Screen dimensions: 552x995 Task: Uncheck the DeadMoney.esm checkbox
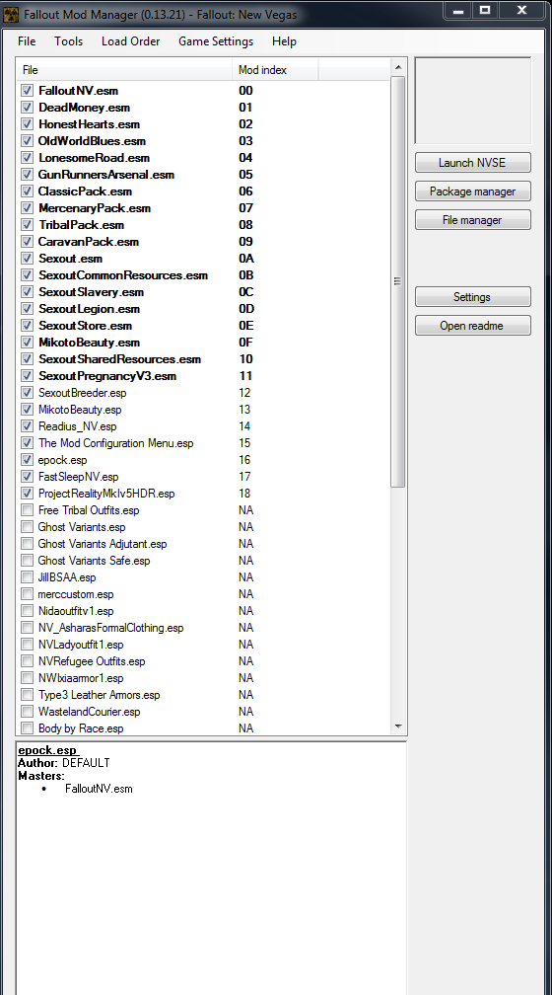pos(28,108)
